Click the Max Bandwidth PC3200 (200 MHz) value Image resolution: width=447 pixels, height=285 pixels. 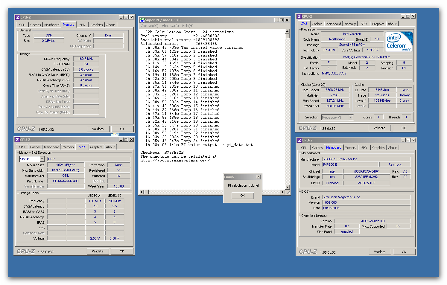pyautogui.click(x=66, y=170)
